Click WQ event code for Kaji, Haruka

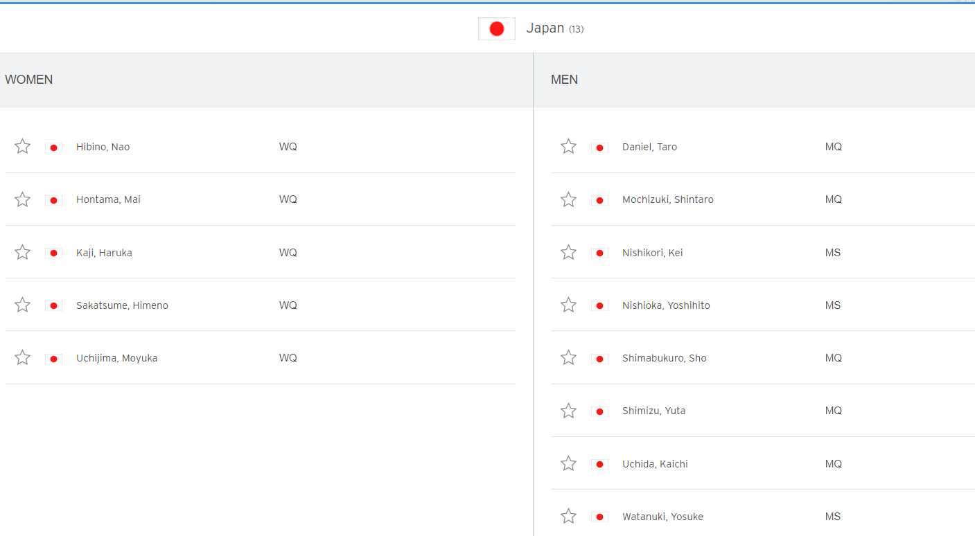288,253
